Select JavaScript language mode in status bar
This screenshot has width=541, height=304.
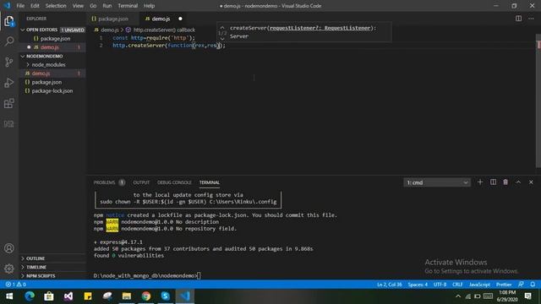click(x=479, y=285)
